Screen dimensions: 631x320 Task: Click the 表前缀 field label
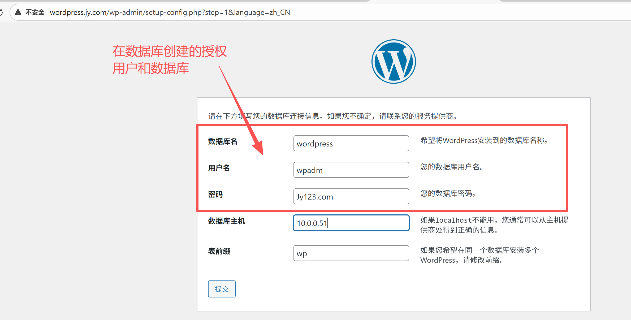[x=219, y=251]
